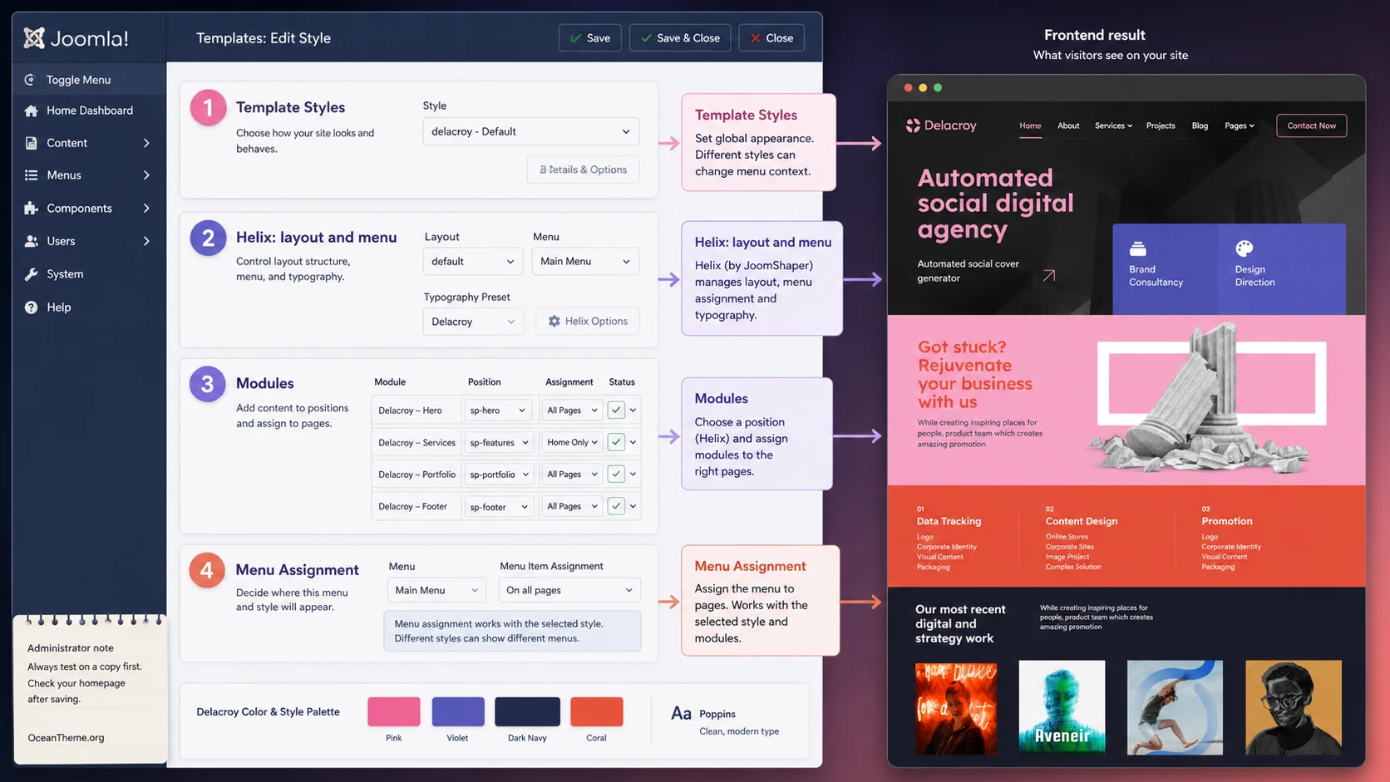
Task: Click the OceanTheme.org text in note
Action: [66, 738]
